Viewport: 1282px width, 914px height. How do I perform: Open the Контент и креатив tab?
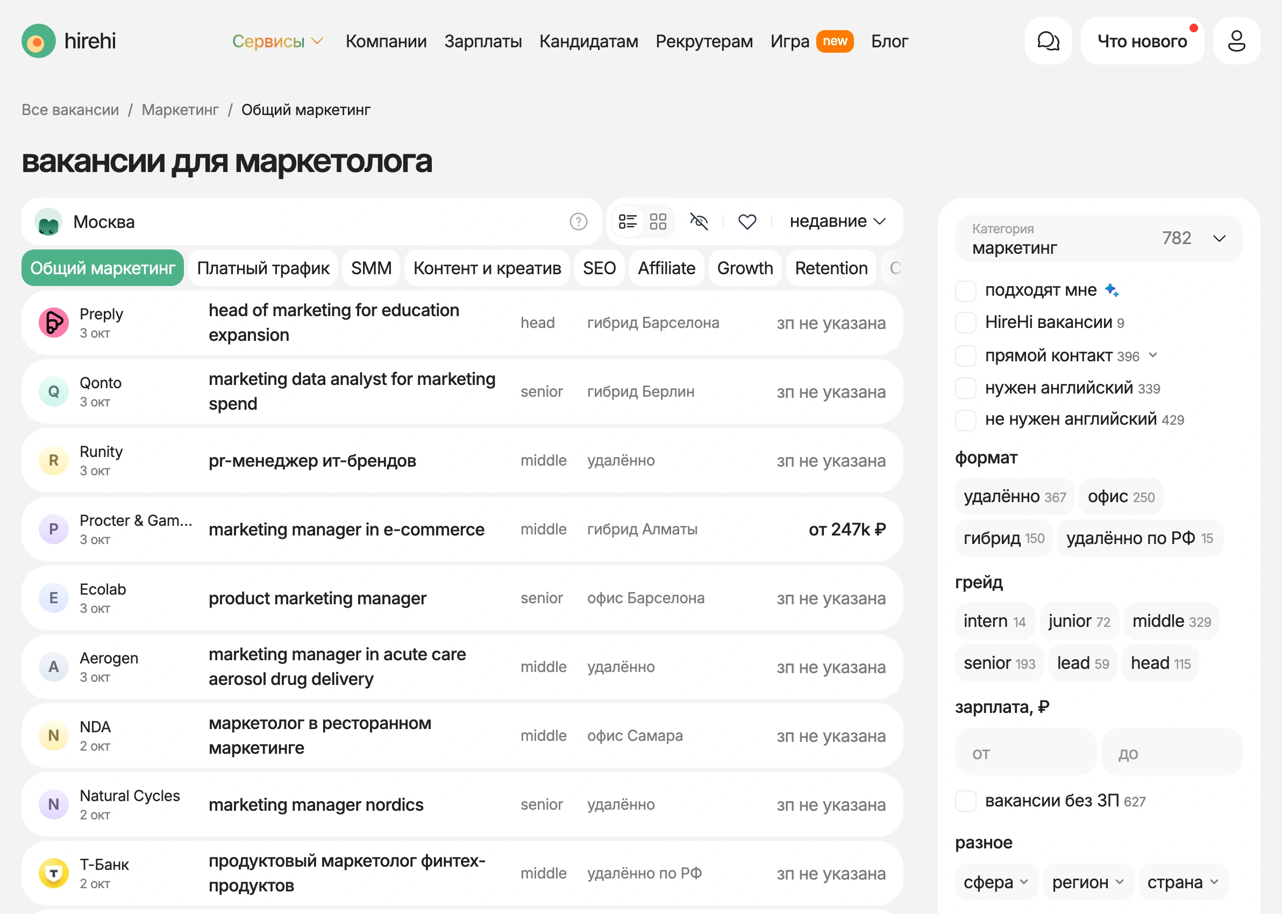pos(487,268)
